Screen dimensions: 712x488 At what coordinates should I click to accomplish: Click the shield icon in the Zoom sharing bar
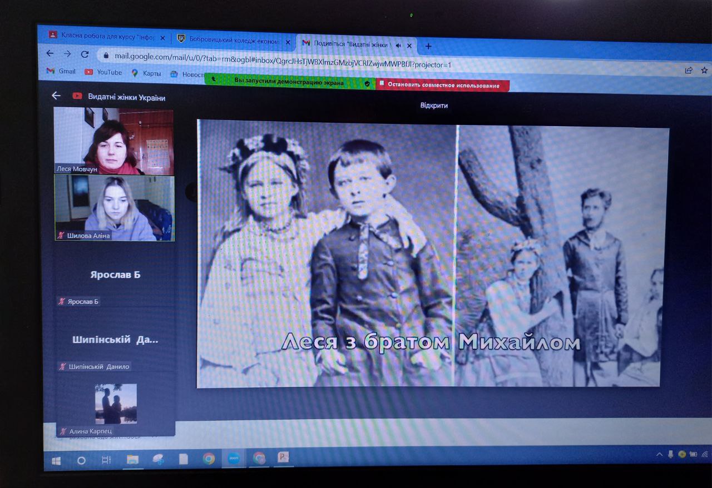[367, 83]
